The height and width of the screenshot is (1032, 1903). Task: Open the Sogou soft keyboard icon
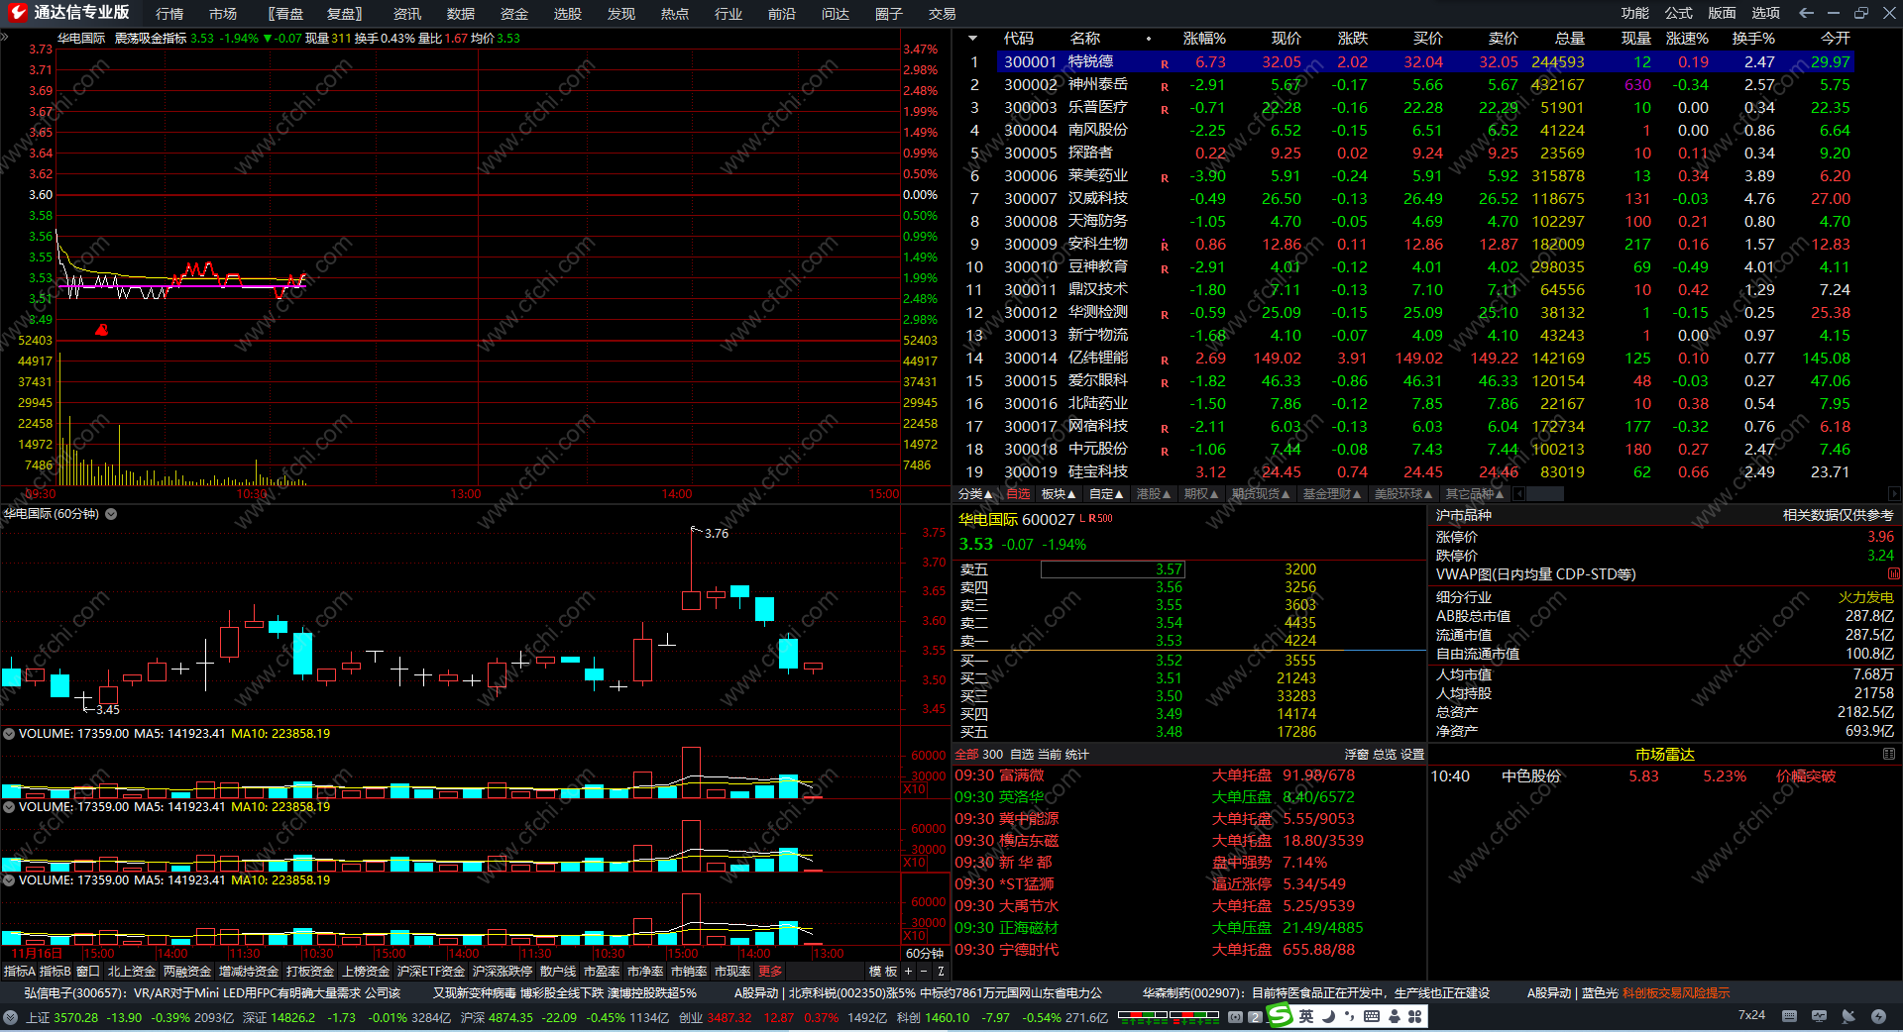click(x=1372, y=1016)
